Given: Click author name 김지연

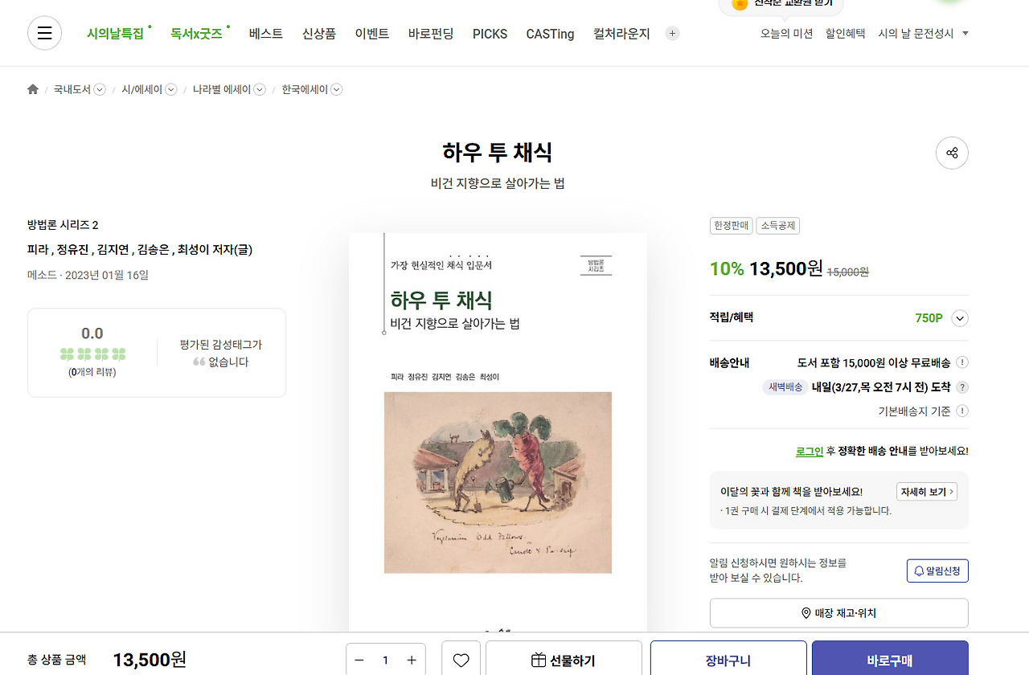Looking at the screenshot, I should (113, 250).
